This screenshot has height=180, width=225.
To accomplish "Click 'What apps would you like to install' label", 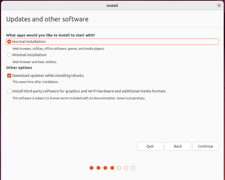I will 50,35.
